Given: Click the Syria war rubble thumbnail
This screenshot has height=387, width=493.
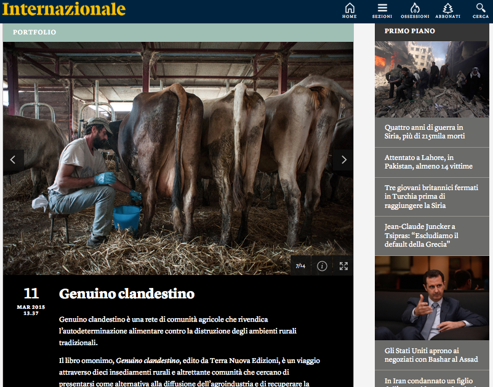Looking at the screenshot, I should coord(431,79).
